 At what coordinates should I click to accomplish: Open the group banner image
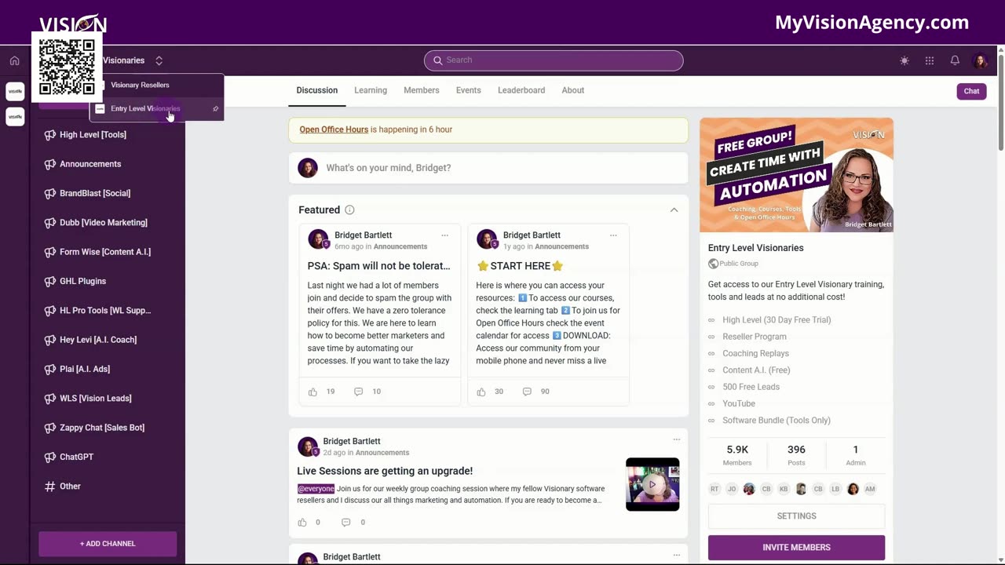pos(796,175)
